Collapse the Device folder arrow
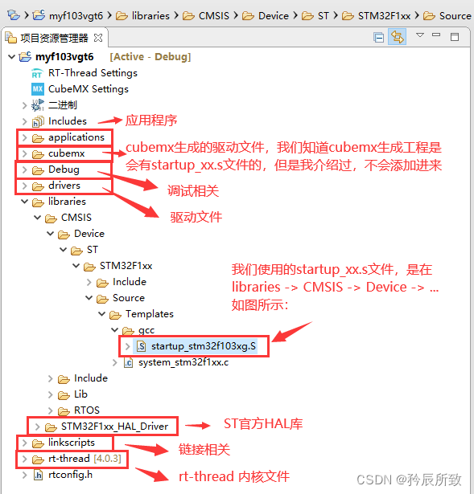Image resolution: width=474 pixels, height=494 pixels. (50, 234)
